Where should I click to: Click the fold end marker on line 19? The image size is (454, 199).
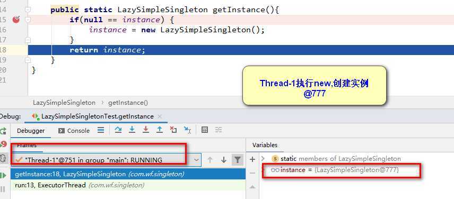click(x=28, y=60)
